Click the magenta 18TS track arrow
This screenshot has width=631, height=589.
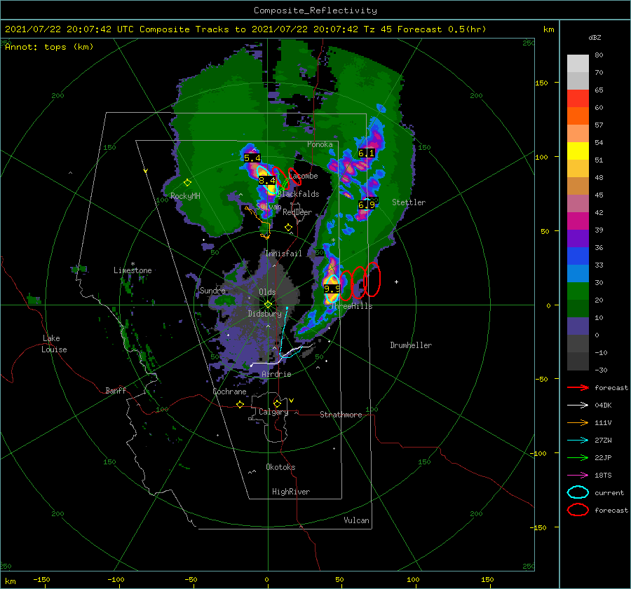[x=578, y=475]
